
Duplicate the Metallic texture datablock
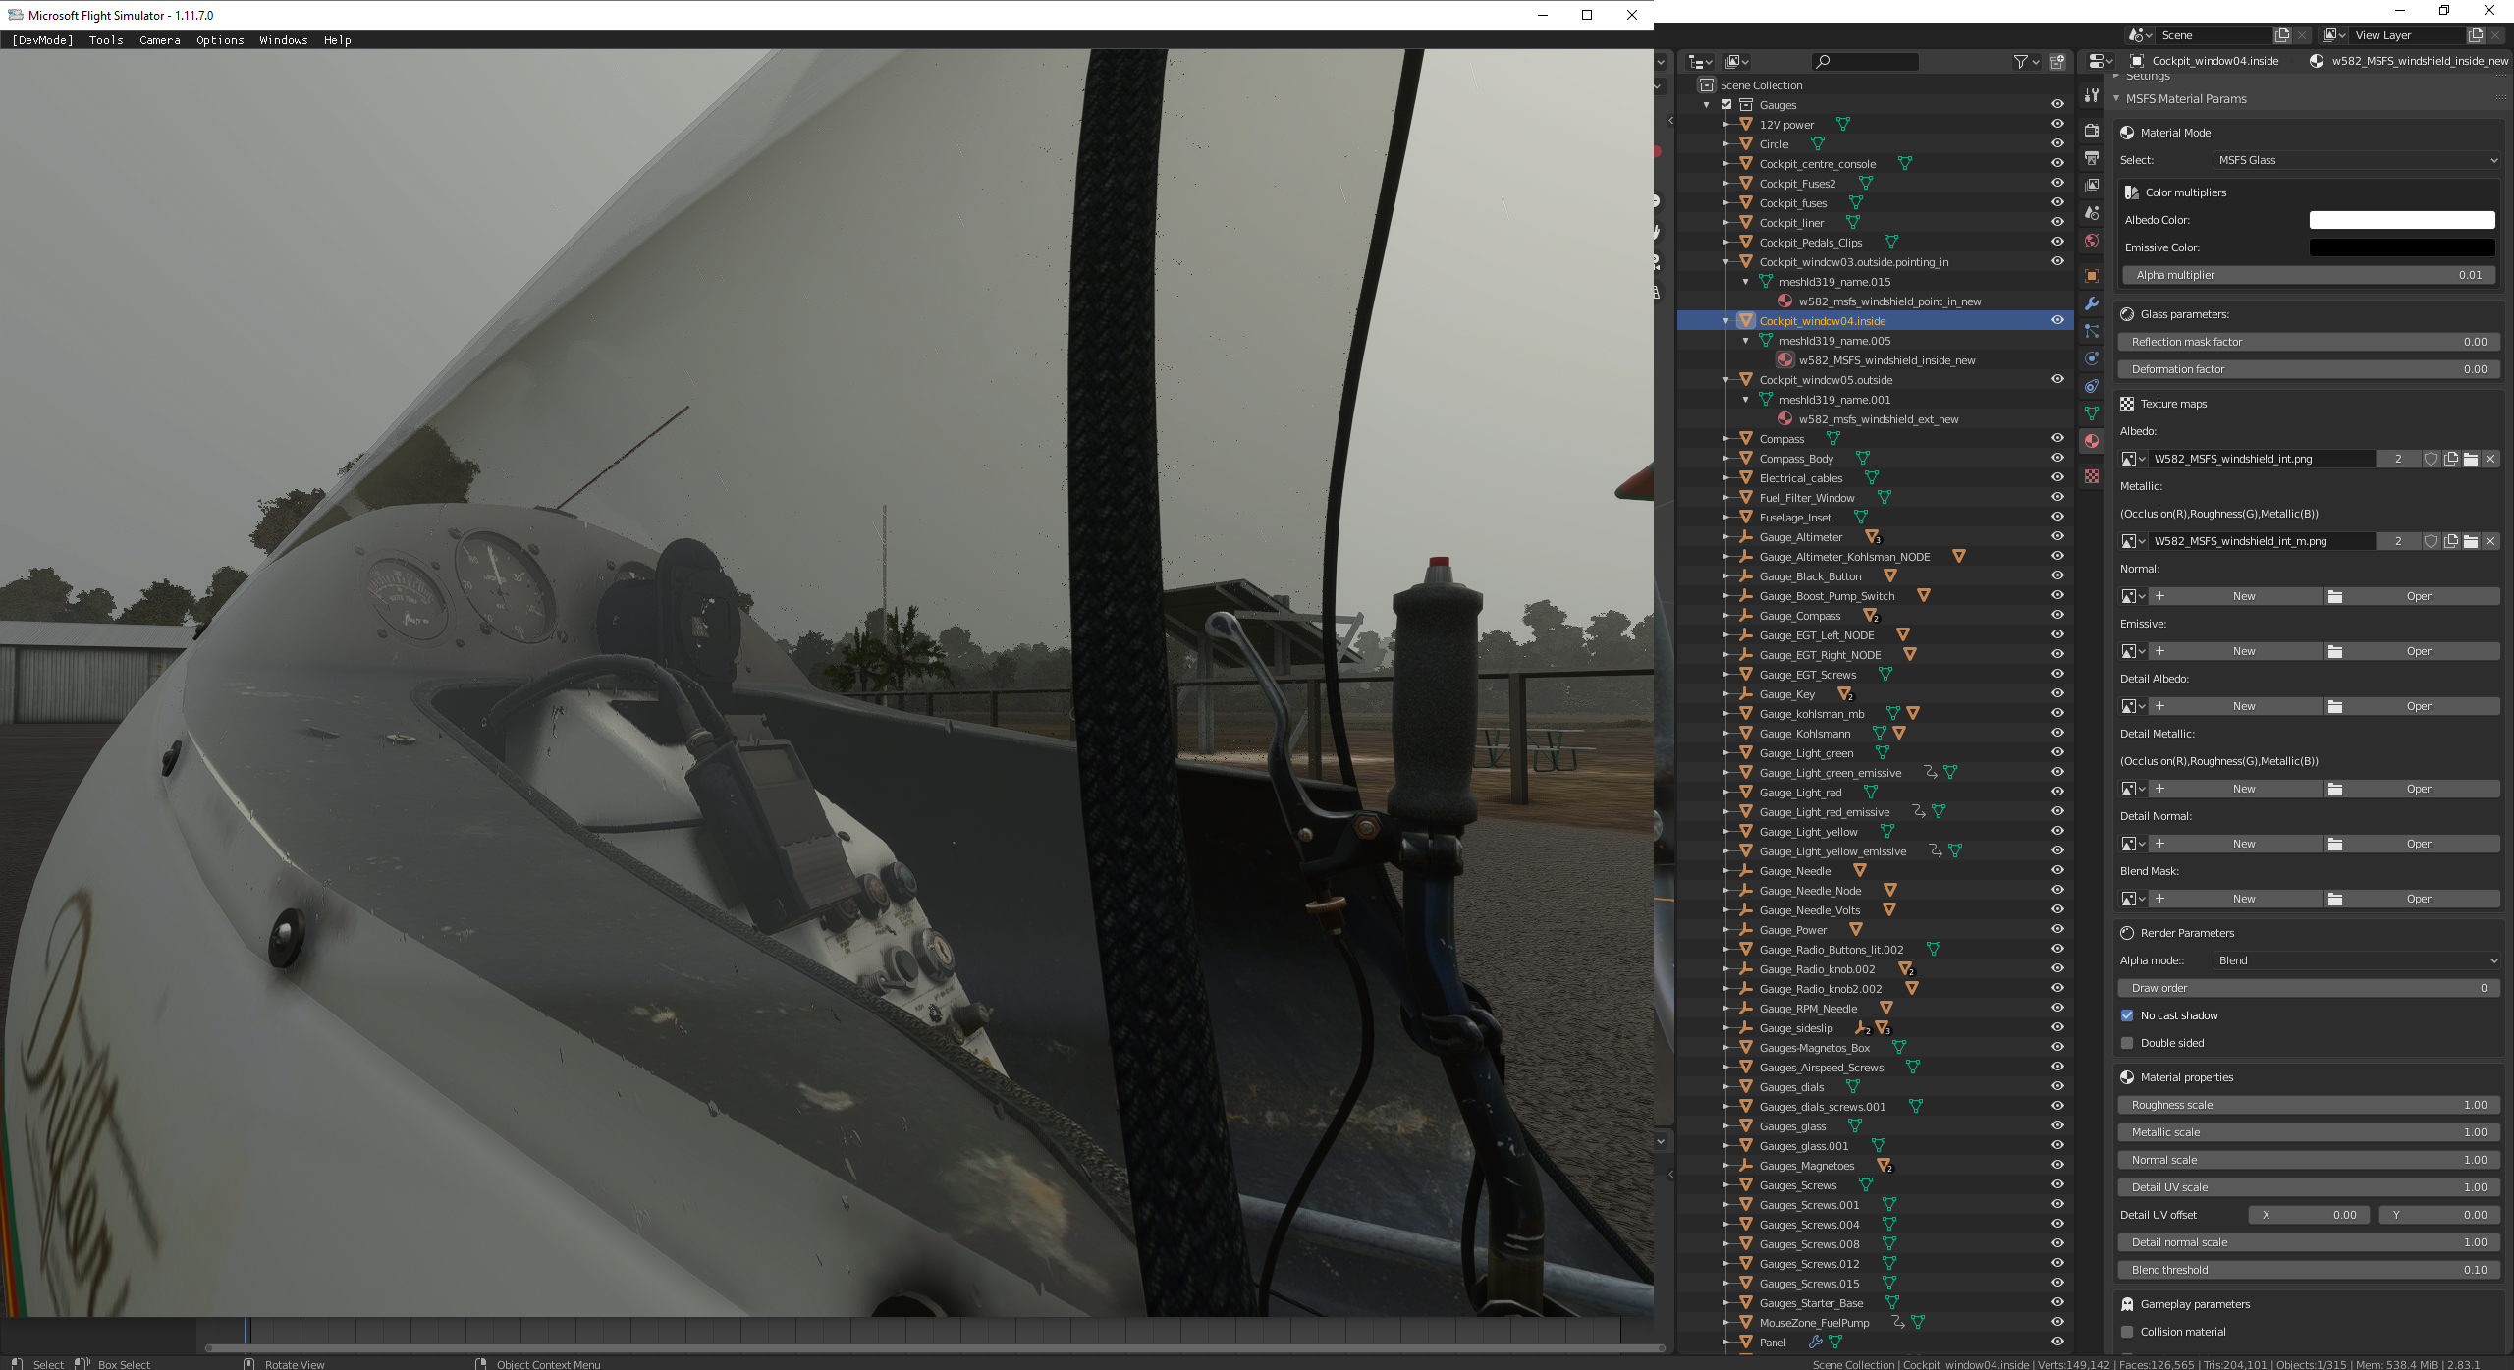point(2451,541)
